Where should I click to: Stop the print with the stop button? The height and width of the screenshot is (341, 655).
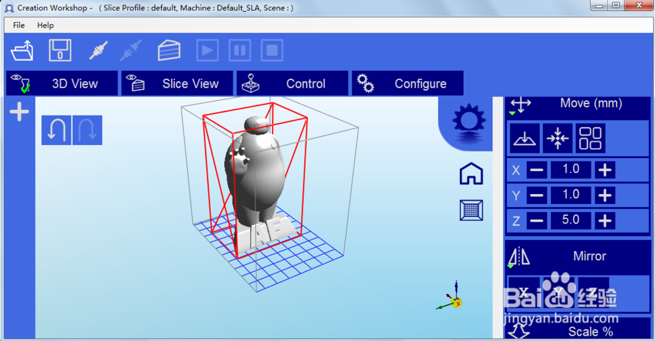pyautogui.click(x=272, y=50)
